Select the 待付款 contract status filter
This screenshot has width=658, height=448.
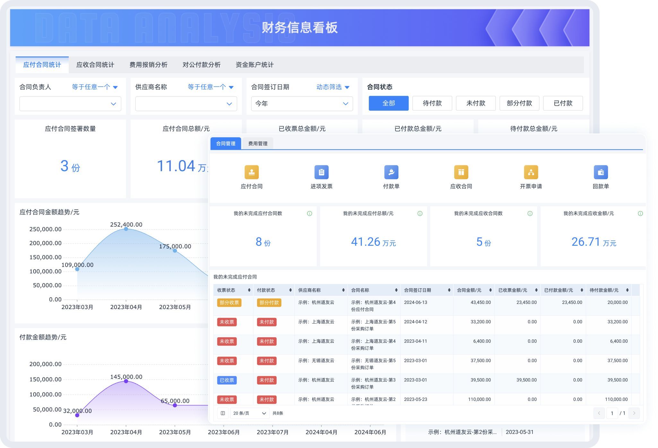tap(432, 103)
